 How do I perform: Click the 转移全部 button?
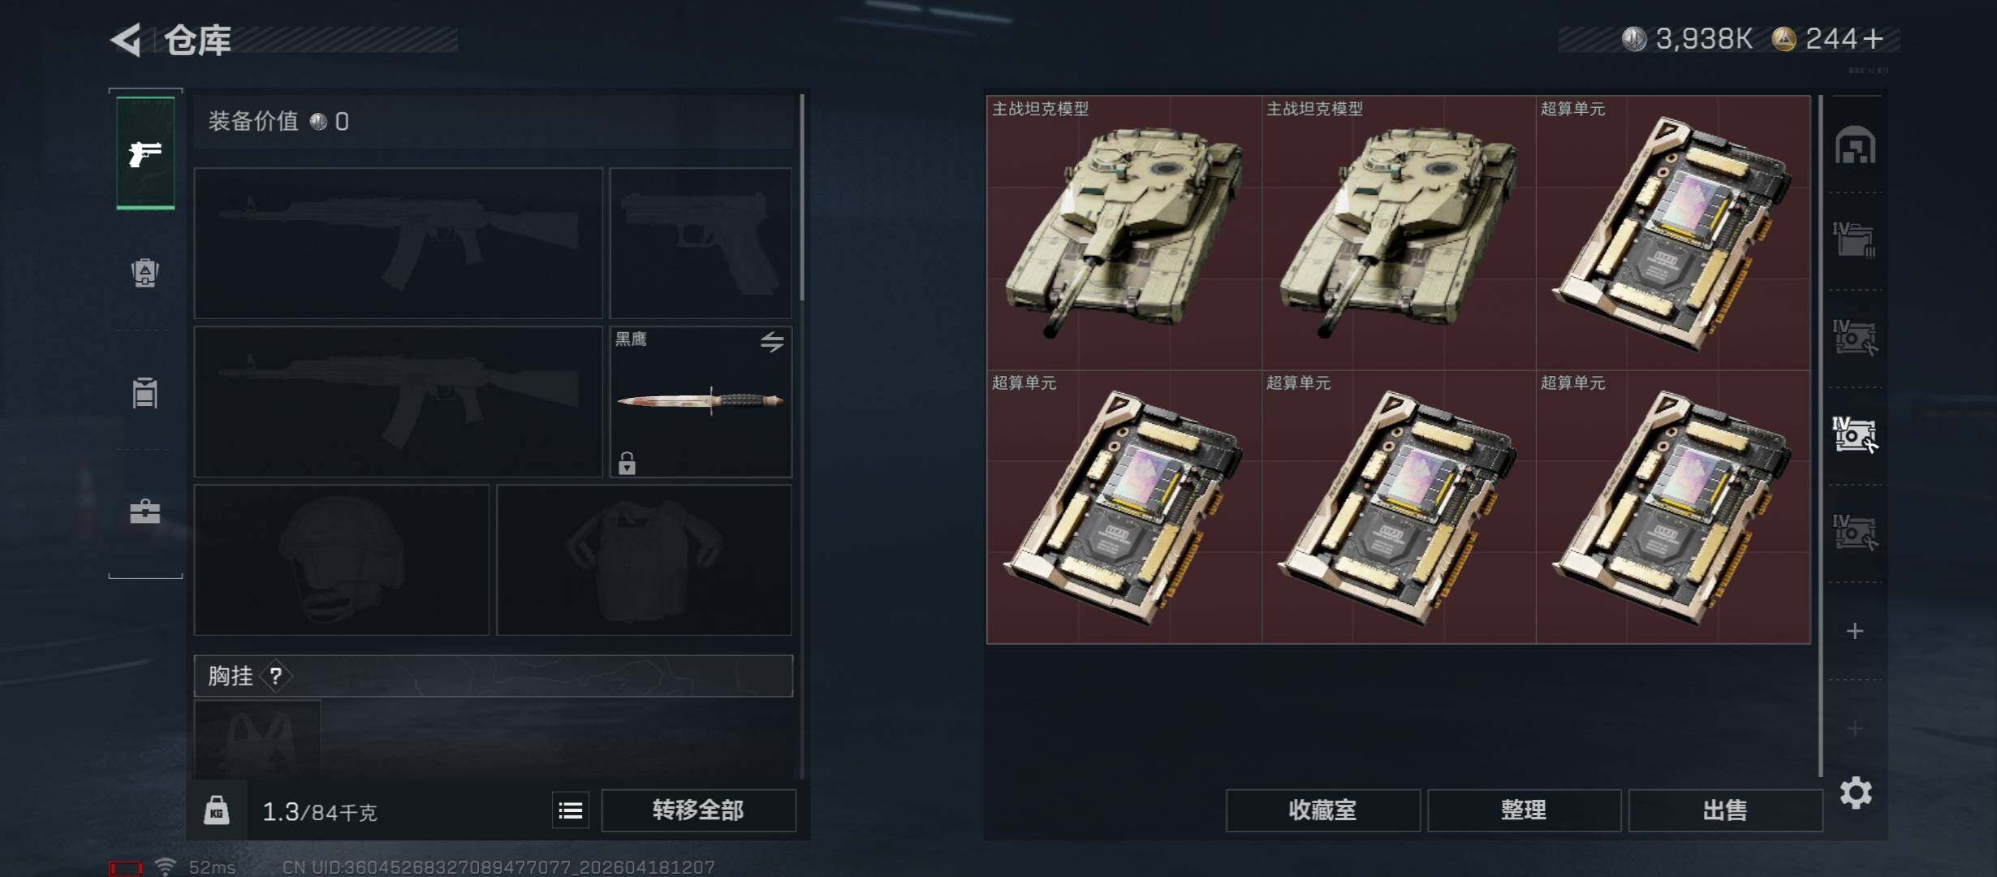pos(698,810)
